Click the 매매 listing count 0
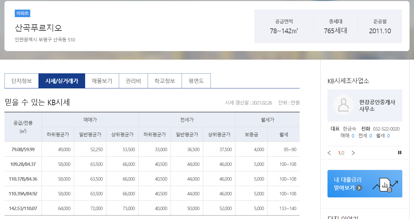This screenshot has height=219, width=414. click(x=353, y=136)
